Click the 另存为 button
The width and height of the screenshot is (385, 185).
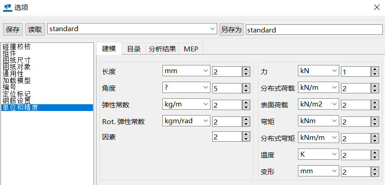click(231, 30)
